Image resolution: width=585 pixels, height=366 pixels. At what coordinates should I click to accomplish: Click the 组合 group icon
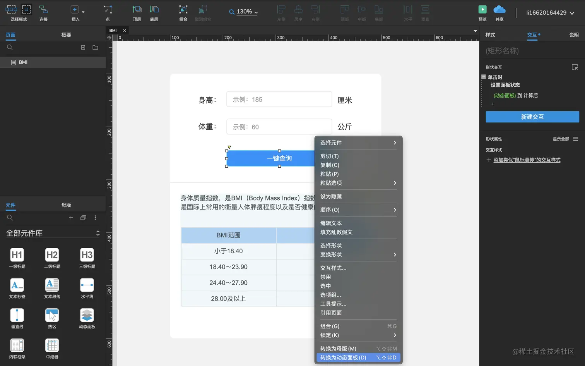(x=183, y=9)
